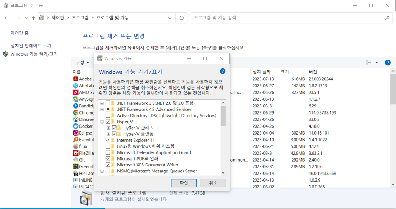
Task: Uncheck Hyper-V 관리 도구 checkbox
Action: point(114,128)
